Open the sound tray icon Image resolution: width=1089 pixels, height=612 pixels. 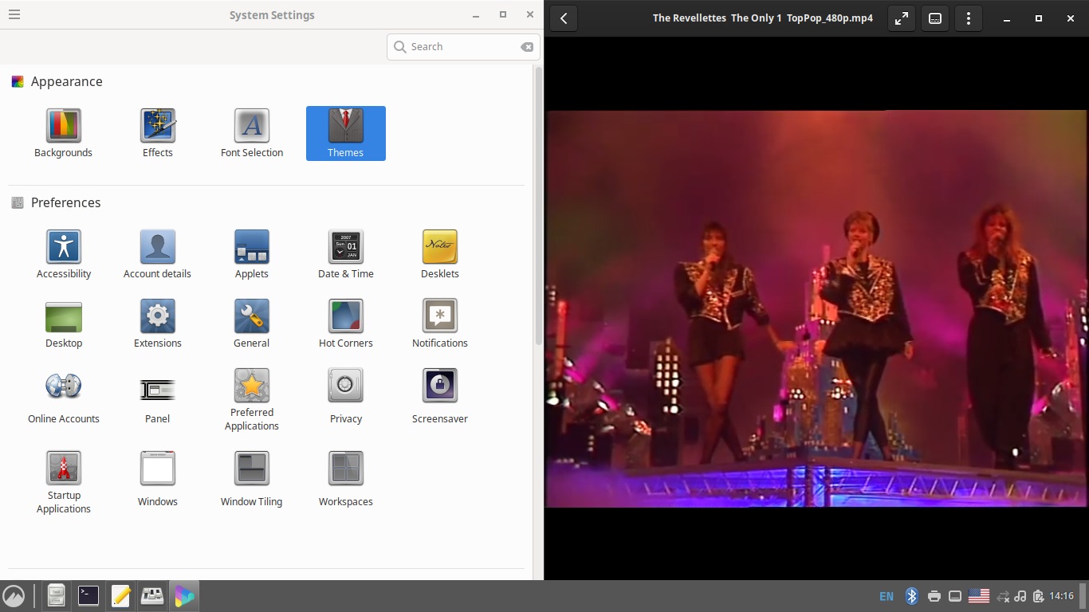[x=1020, y=596]
